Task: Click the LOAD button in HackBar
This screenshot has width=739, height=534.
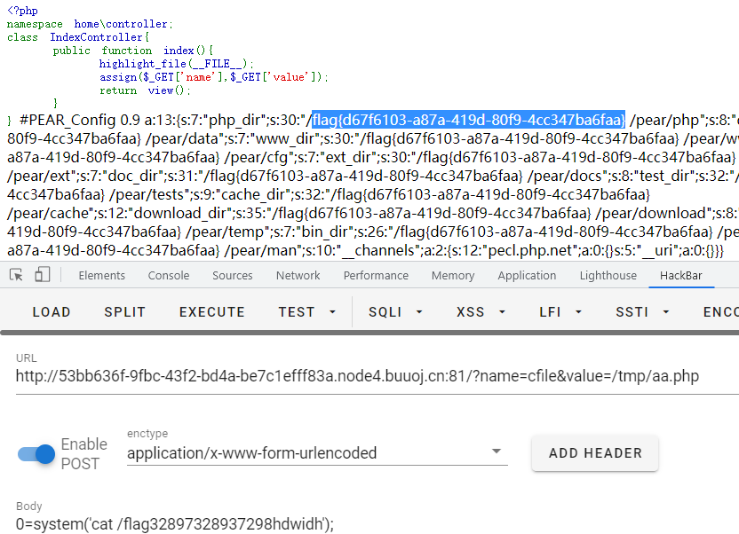Action: click(x=52, y=312)
